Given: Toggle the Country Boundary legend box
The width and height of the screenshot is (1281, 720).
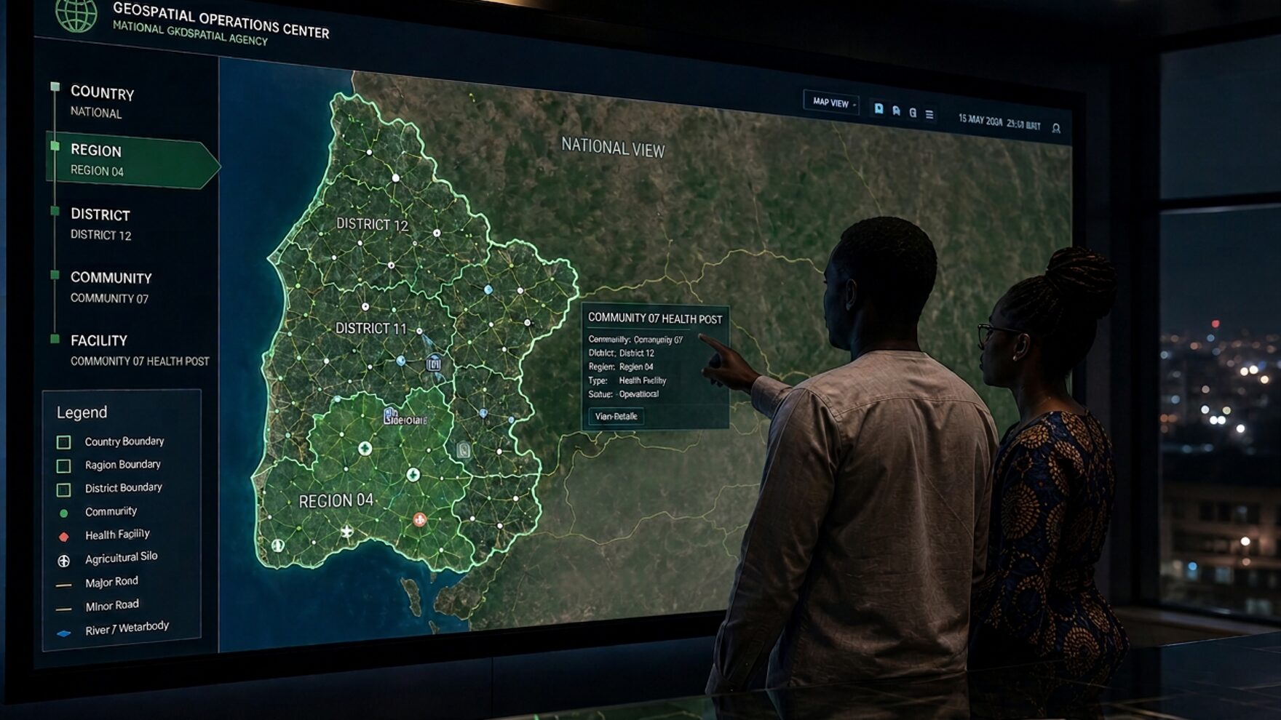Looking at the screenshot, I should point(64,442).
